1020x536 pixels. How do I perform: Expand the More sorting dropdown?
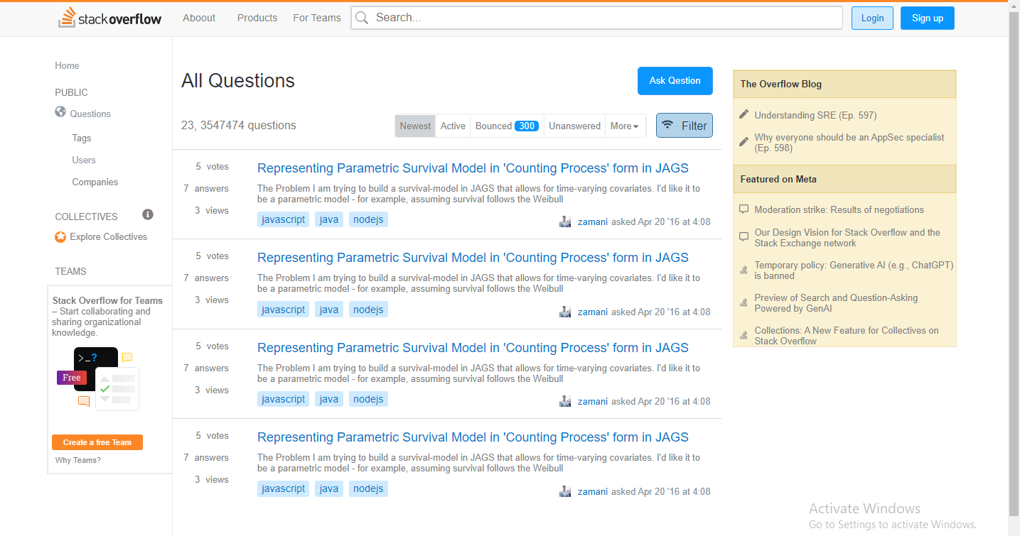click(624, 126)
